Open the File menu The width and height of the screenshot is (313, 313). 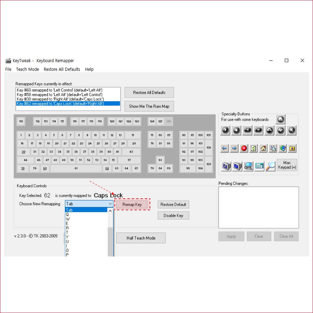8,69
